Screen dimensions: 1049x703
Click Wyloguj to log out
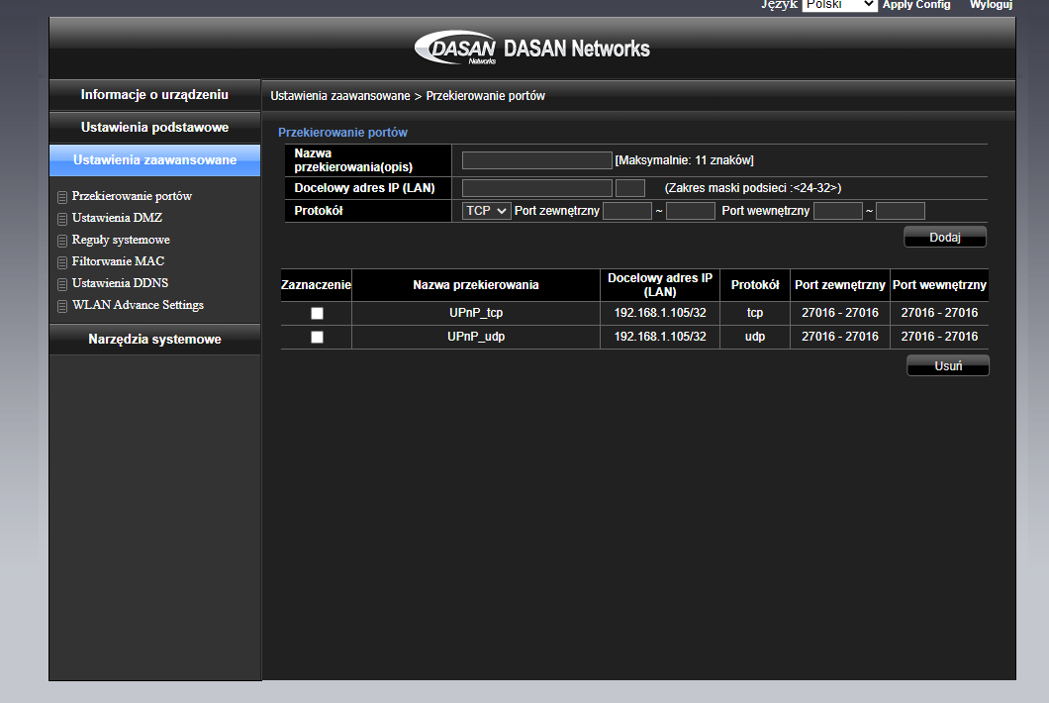(992, 5)
